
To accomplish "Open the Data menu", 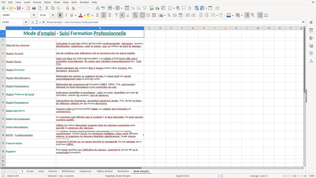I will pos(66,2).
